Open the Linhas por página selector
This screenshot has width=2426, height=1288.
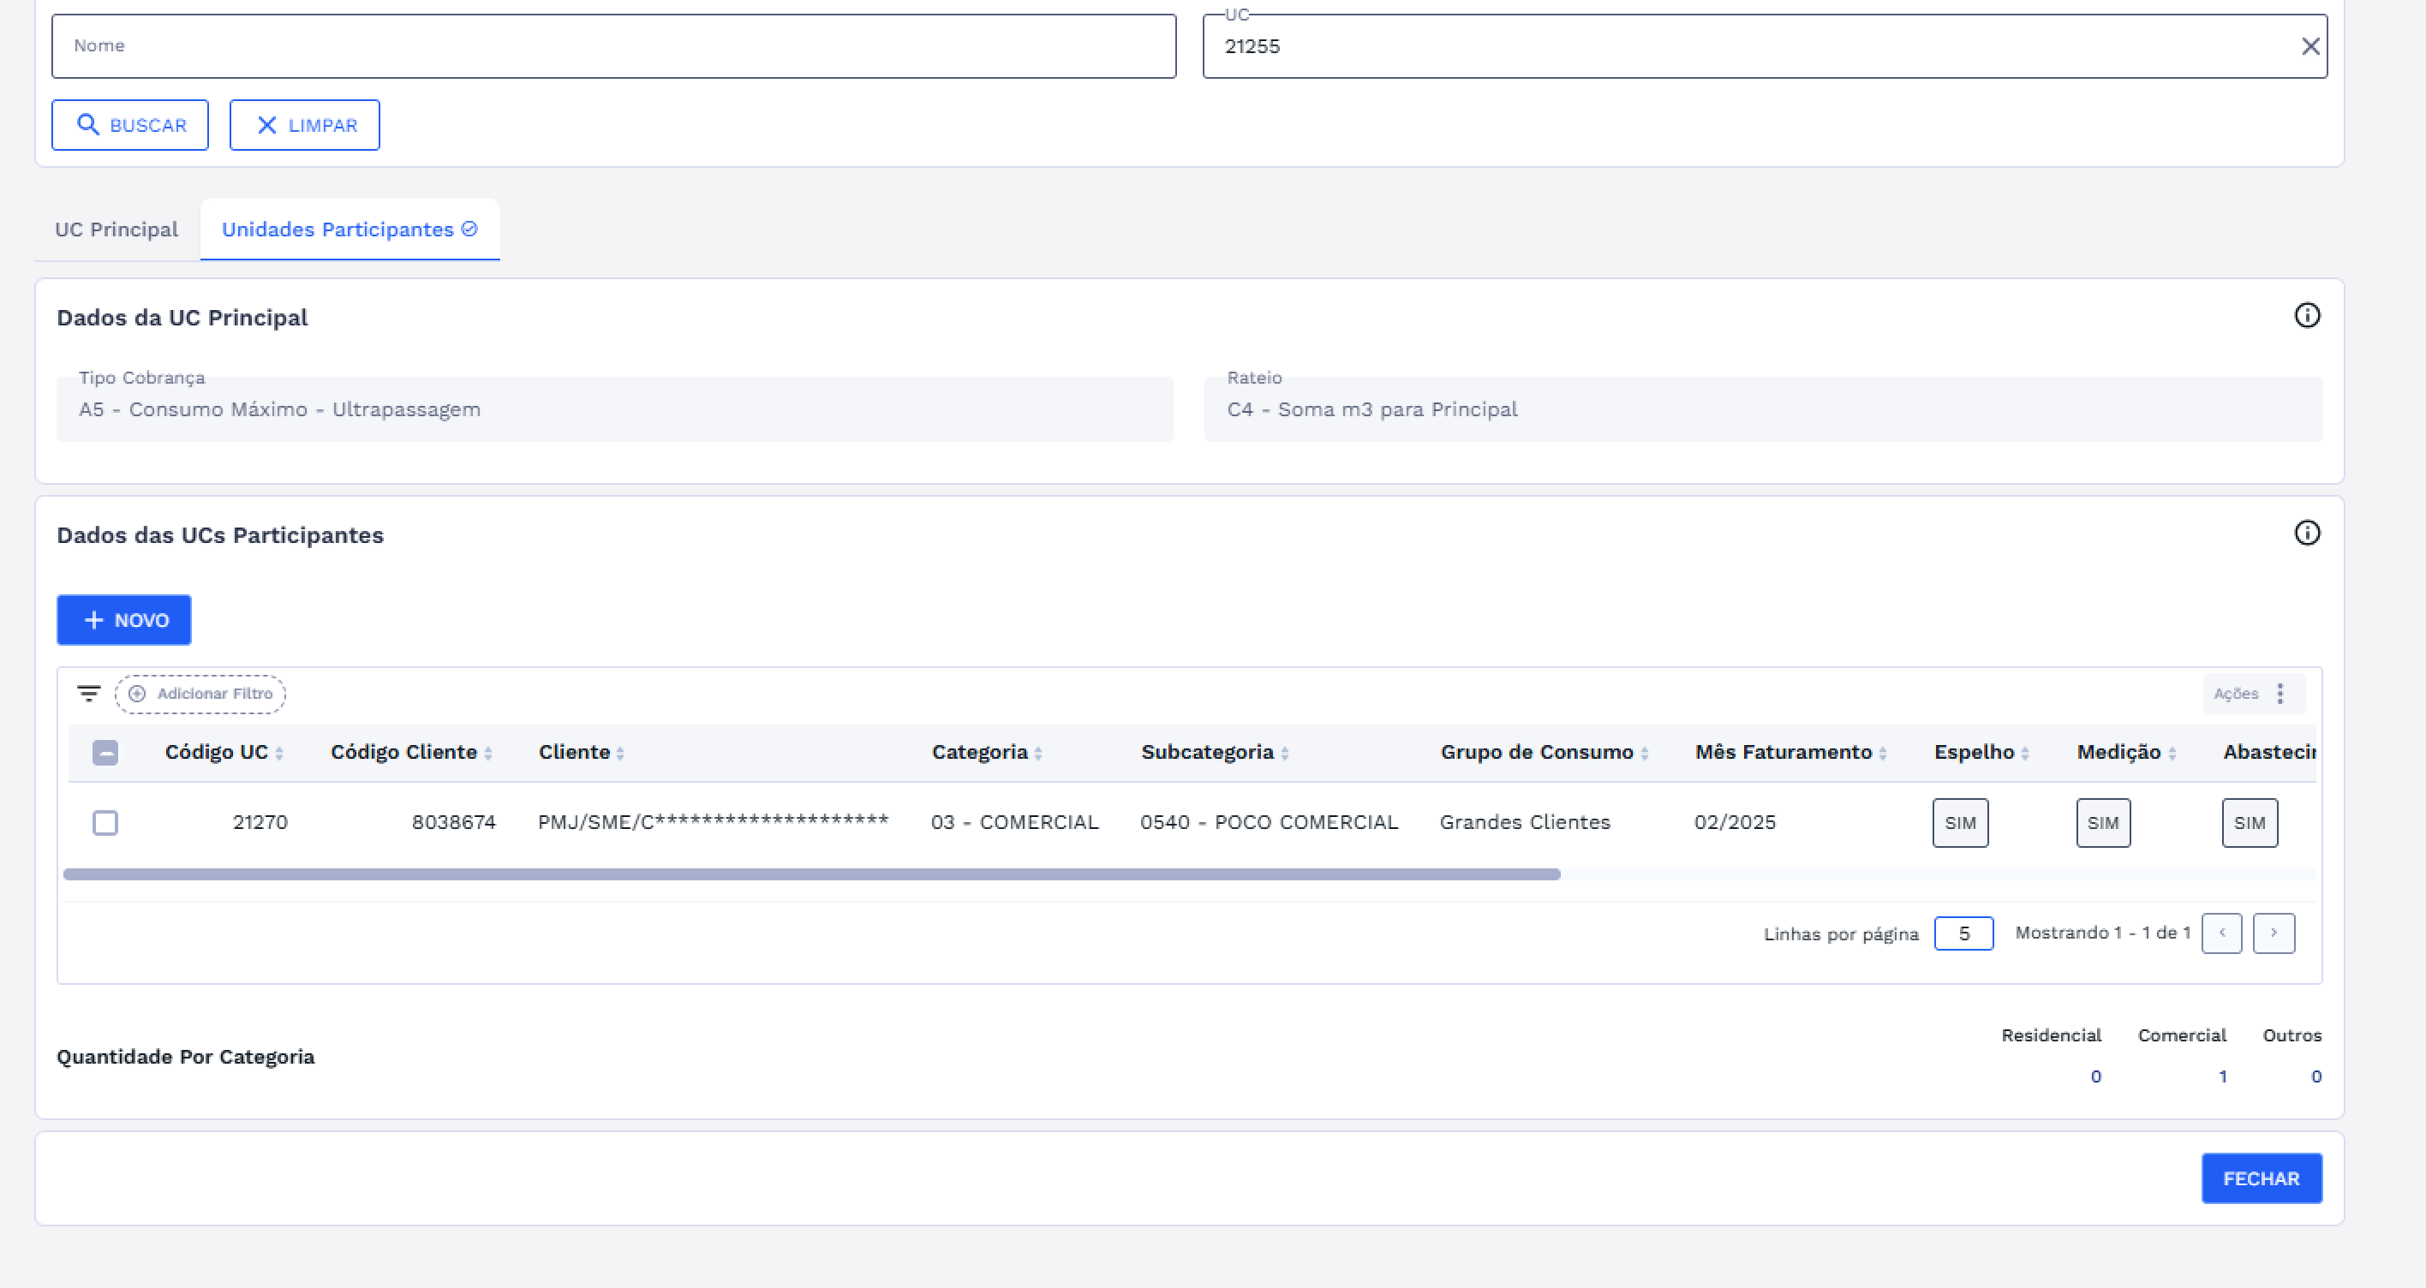[x=1963, y=934]
